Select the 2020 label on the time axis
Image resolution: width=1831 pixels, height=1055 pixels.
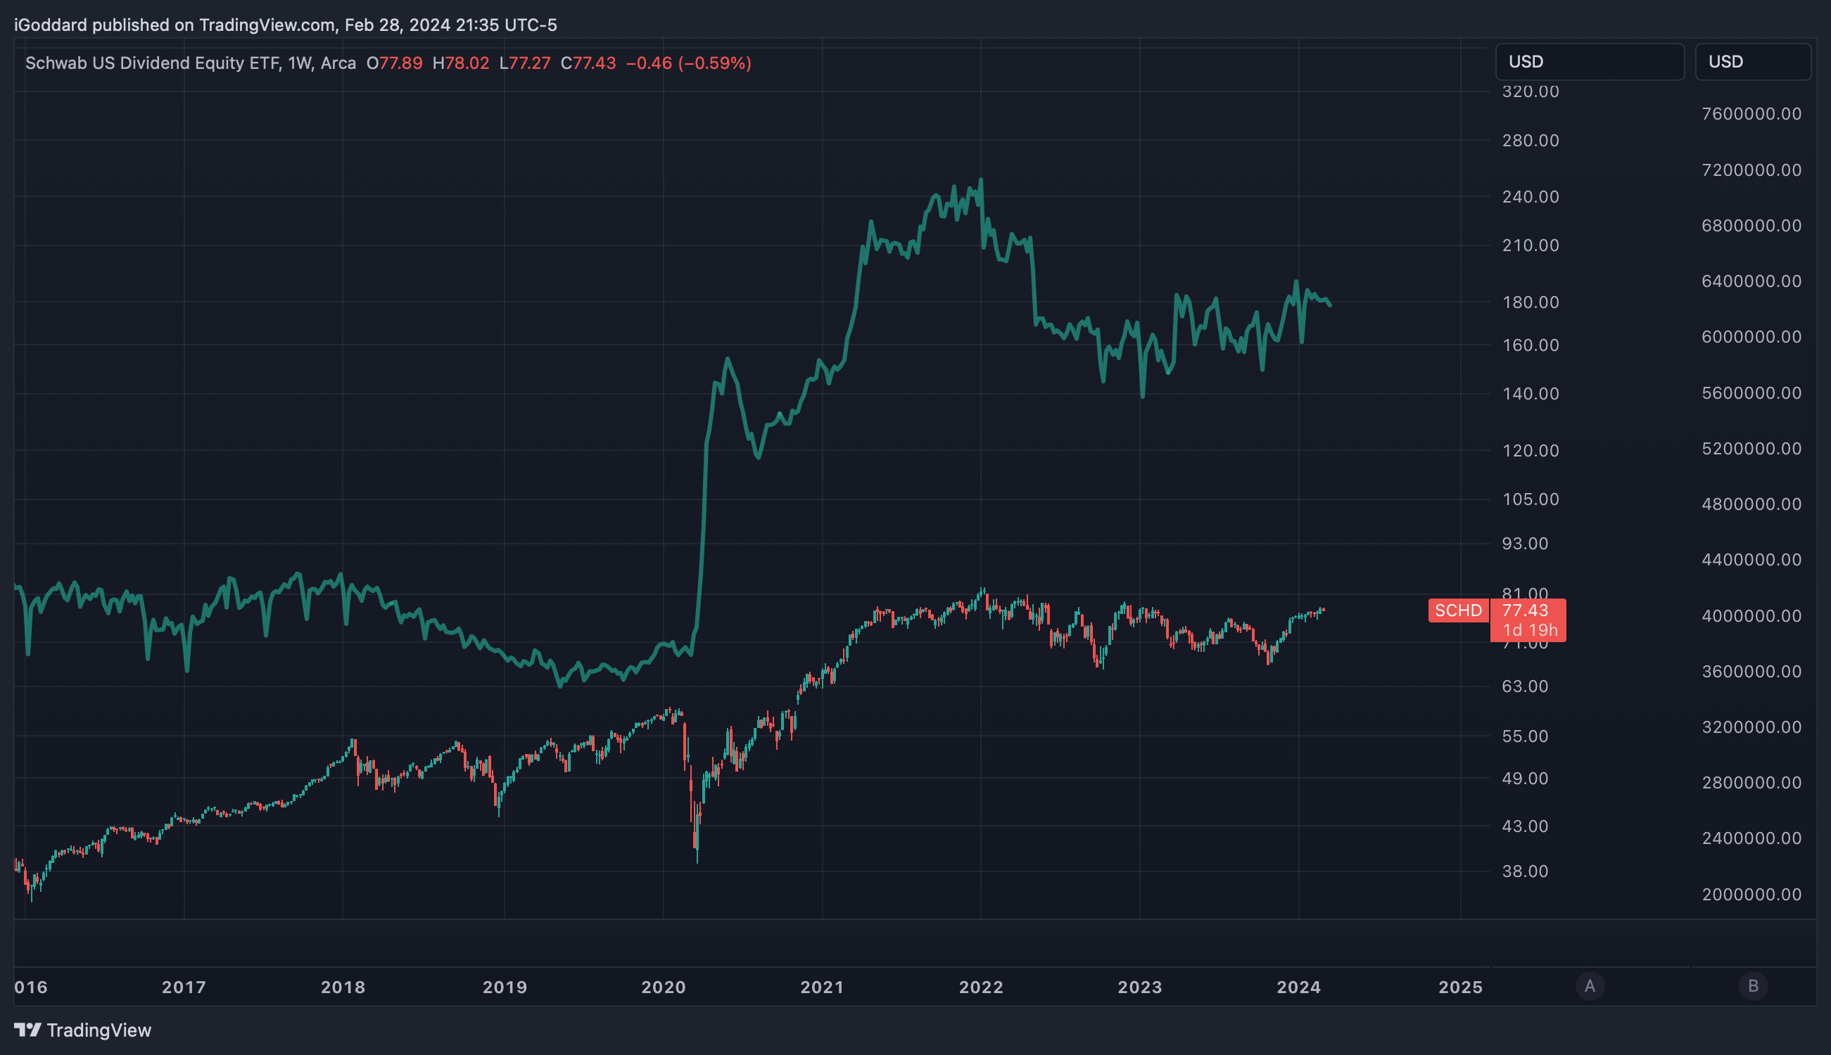tap(664, 987)
